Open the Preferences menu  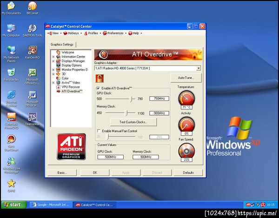[114, 33]
